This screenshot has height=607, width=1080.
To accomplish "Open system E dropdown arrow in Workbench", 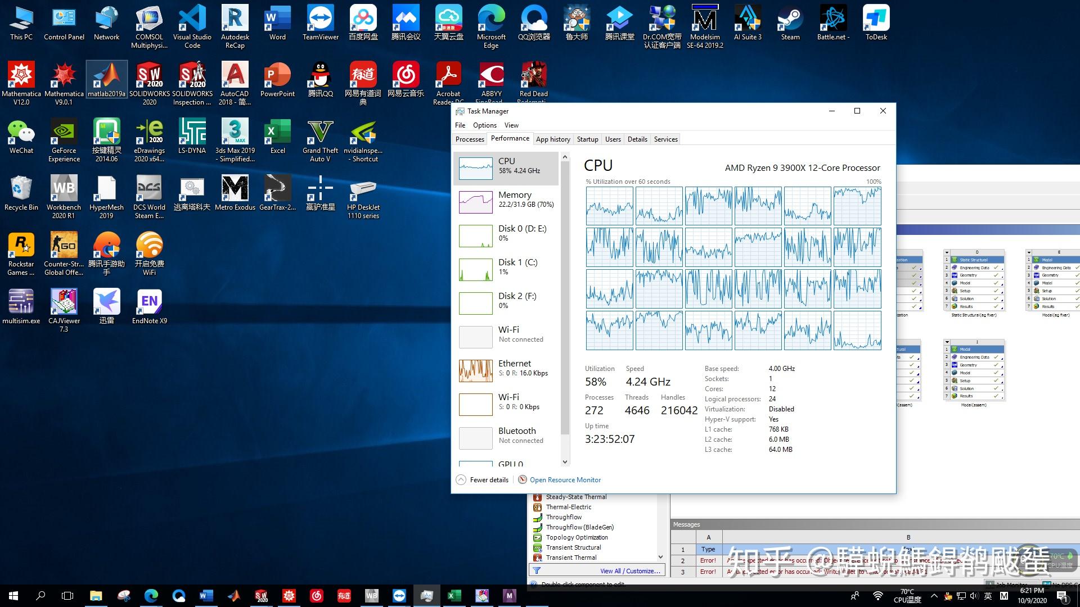I will [x=1029, y=252].
